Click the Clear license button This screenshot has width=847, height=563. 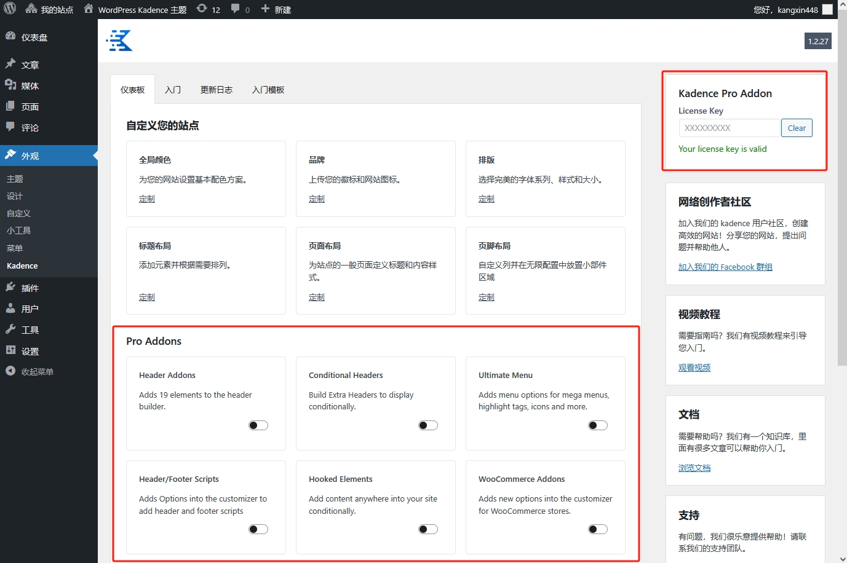pos(797,128)
